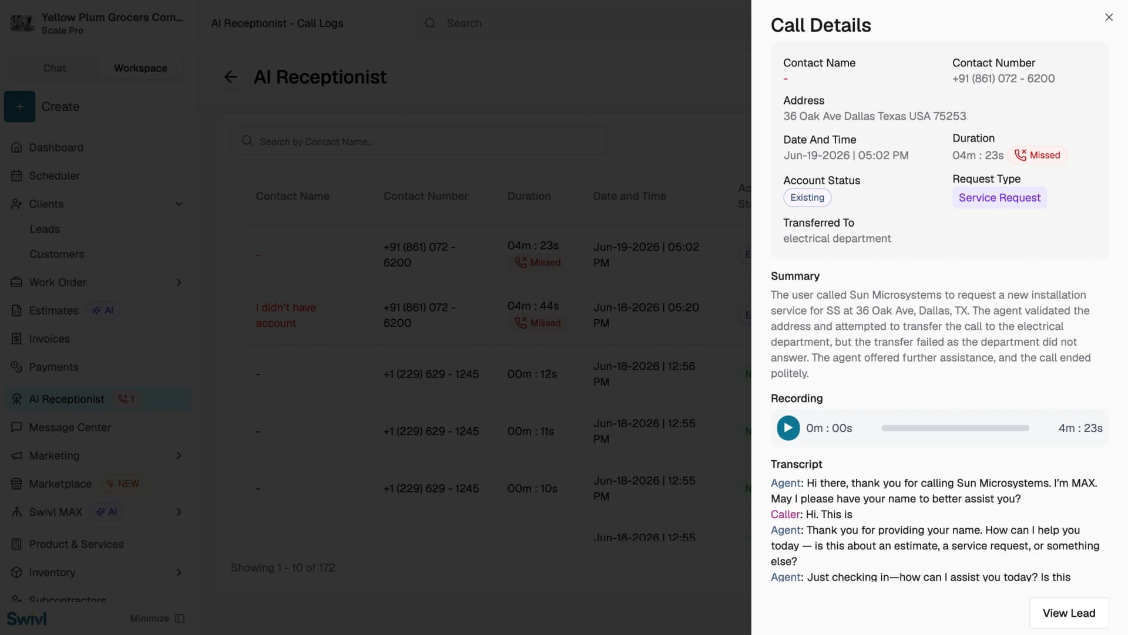Click the Contact Number column header
Image resolution: width=1128 pixels, height=635 pixels.
(x=425, y=196)
